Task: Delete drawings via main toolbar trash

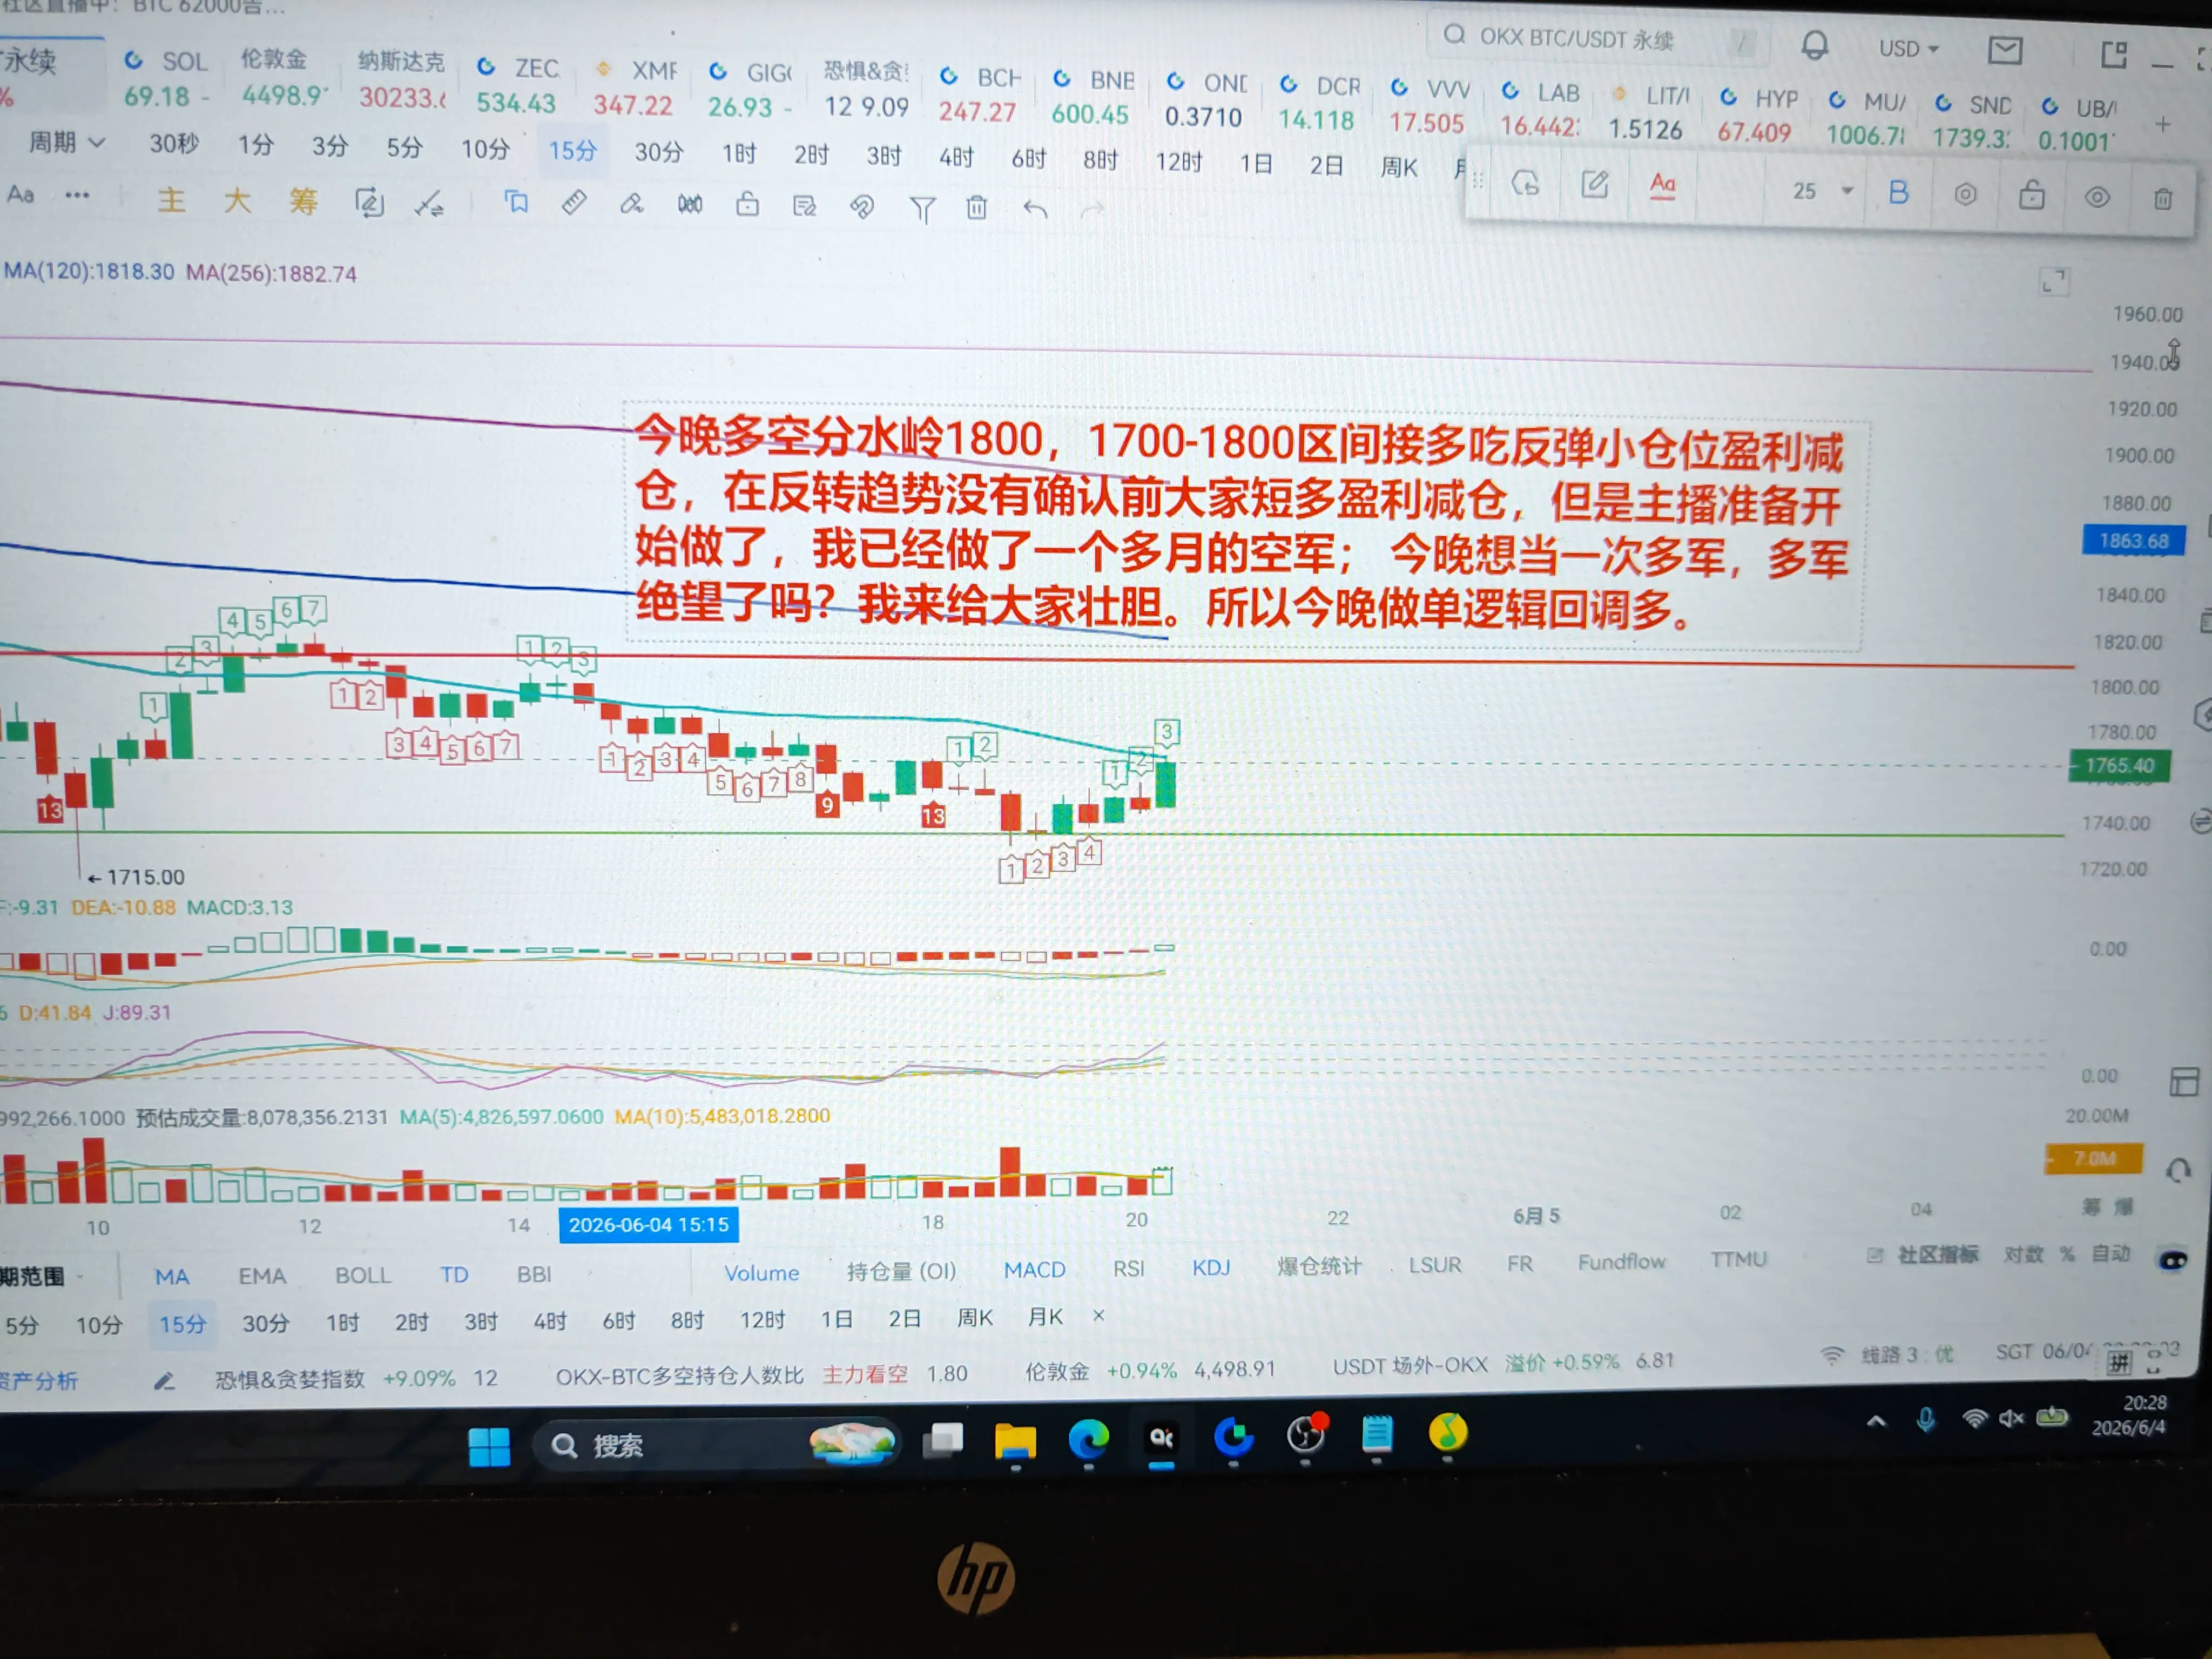Action: click(x=977, y=208)
